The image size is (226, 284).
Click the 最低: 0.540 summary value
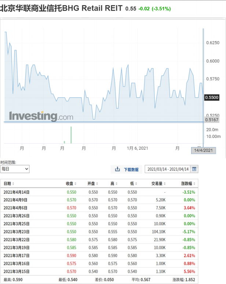(68, 280)
